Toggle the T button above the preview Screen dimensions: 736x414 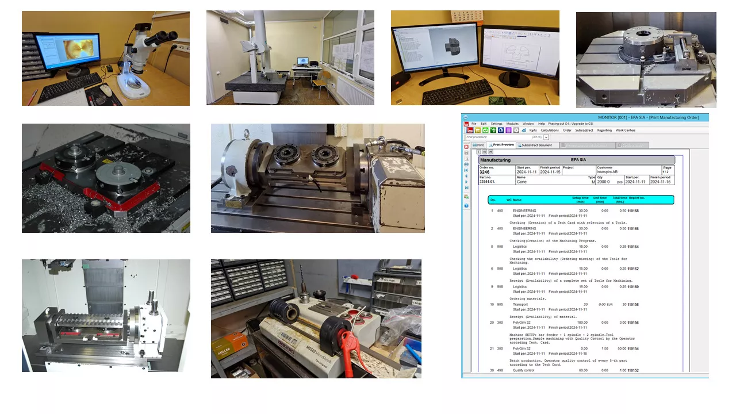point(479,152)
